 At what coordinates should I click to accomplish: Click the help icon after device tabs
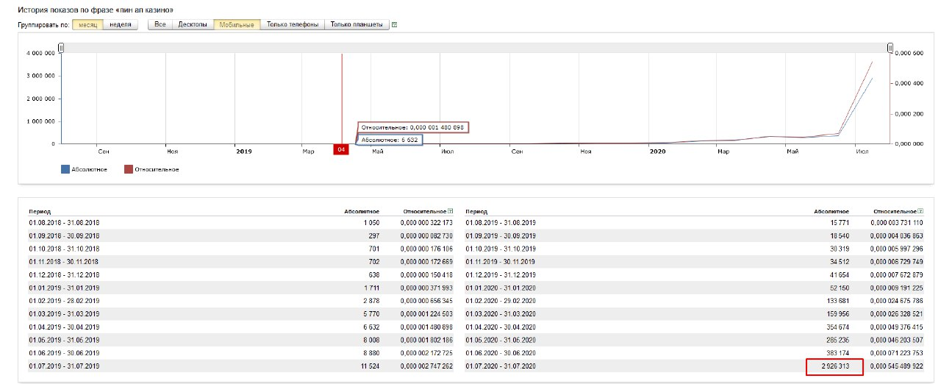395,24
